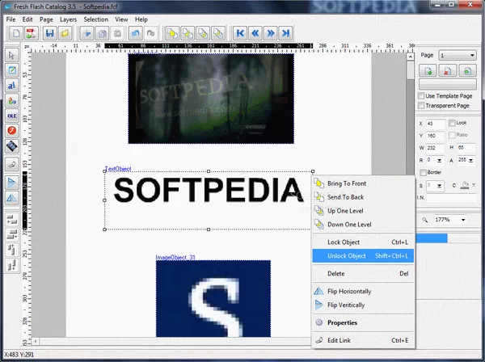The width and height of the screenshot is (485, 362).
Task: Select the text 'aI' tool
Action: (12, 86)
